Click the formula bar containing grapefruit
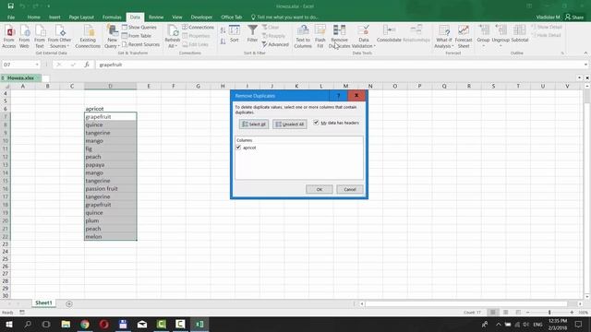Image resolution: width=591 pixels, height=332 pixels. pos(339,65)
